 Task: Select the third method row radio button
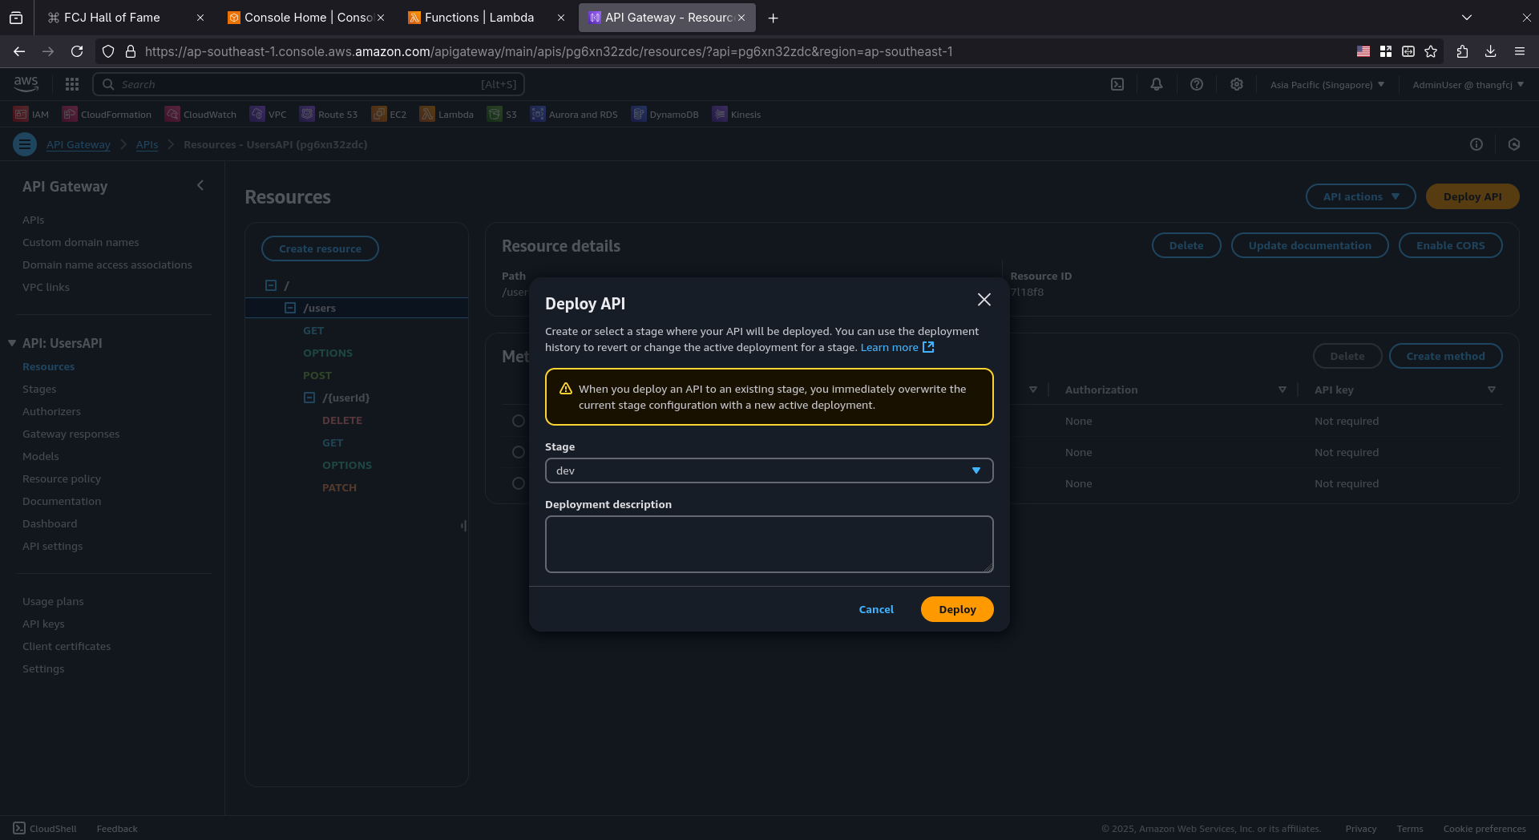[x=519, y=483]
